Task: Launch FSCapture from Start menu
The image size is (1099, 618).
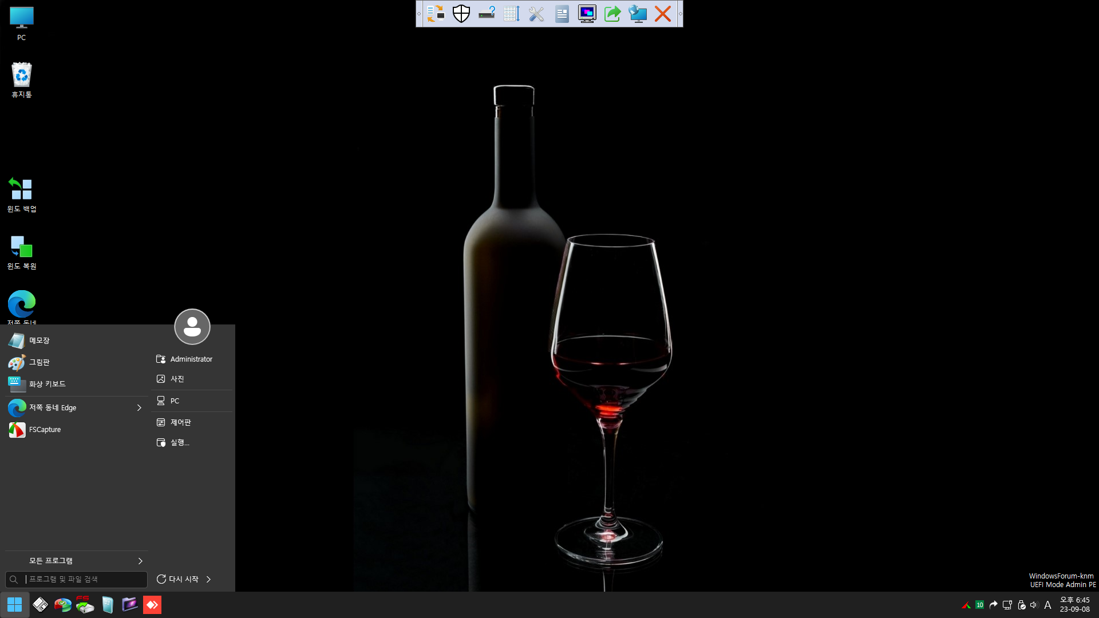Action: (77, 429)
